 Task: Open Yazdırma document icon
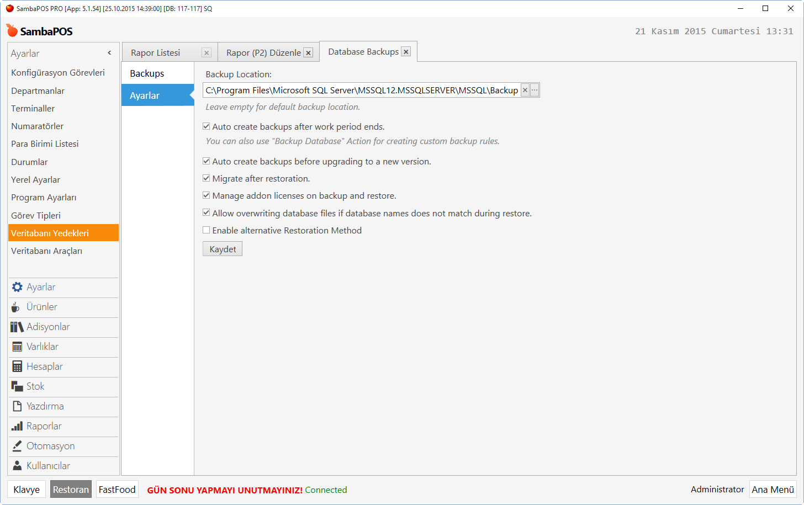(17, 407)
